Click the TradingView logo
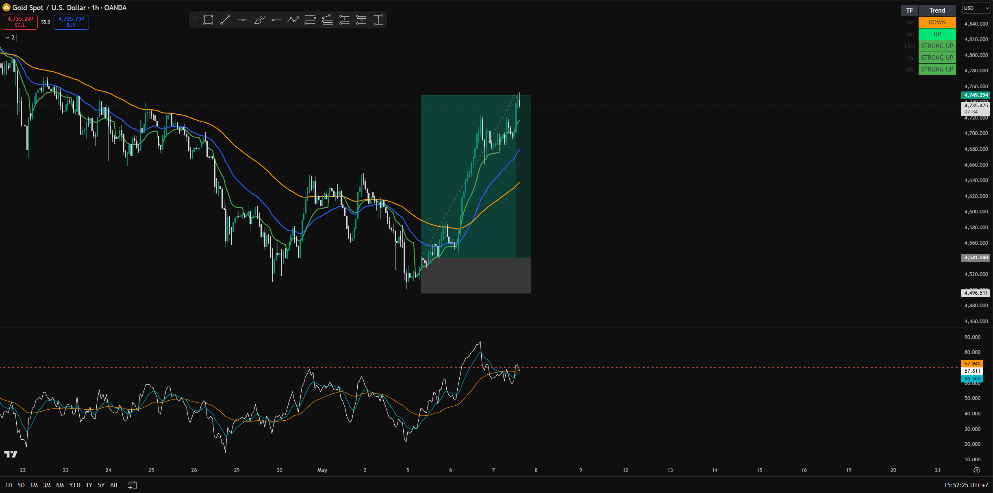The width and height of the screenshot is (993, 493). pos(11,454)
